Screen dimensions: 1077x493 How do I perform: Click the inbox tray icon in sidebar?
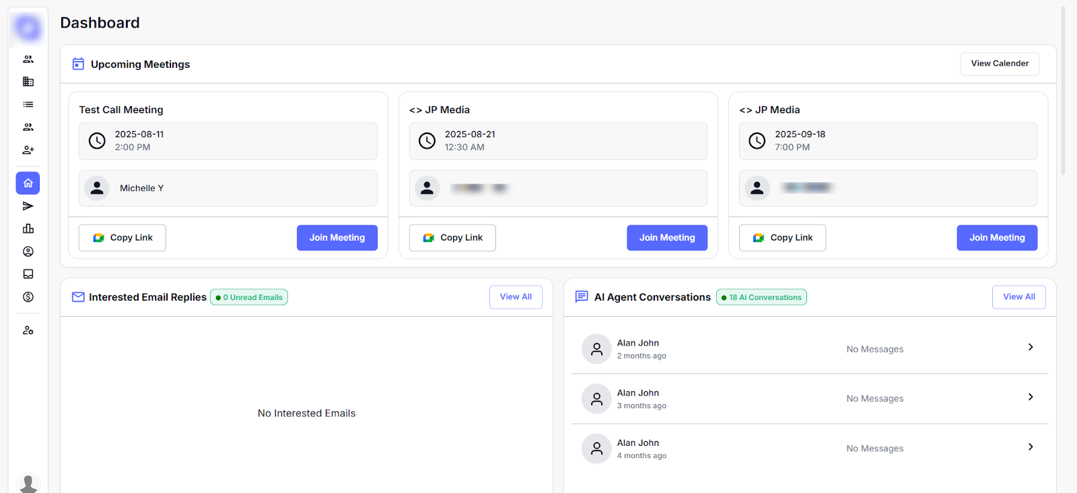point(28,274)
